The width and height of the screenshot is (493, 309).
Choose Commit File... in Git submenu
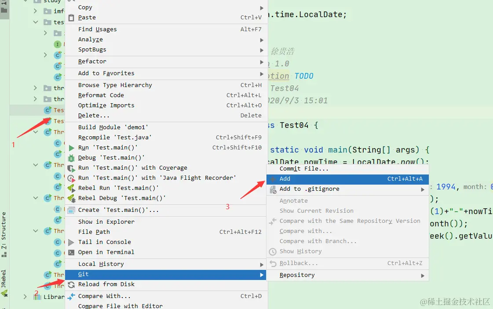pos(348,169)
